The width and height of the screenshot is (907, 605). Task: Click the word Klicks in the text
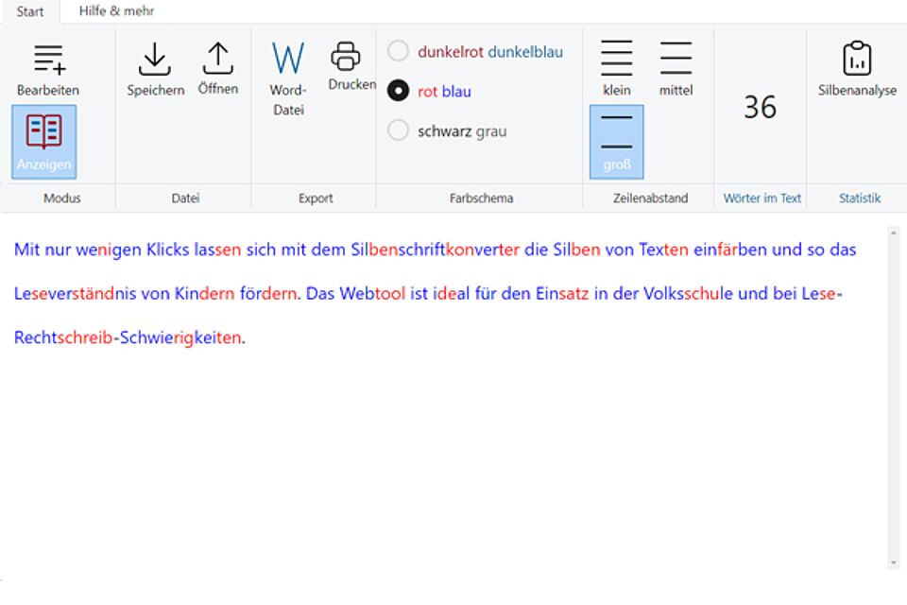click(168, 250)
